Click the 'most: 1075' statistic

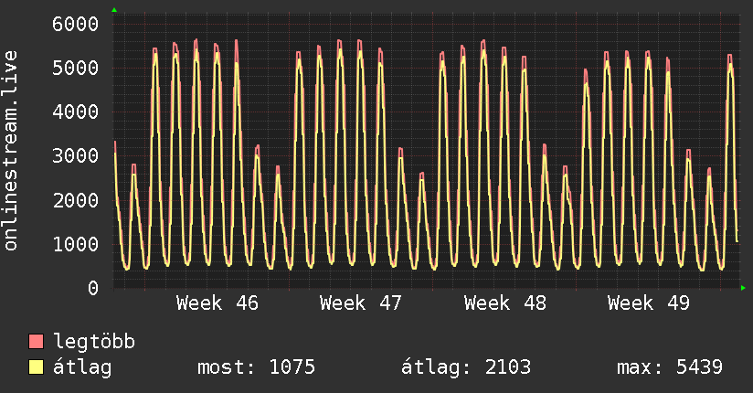pos(256,367)
